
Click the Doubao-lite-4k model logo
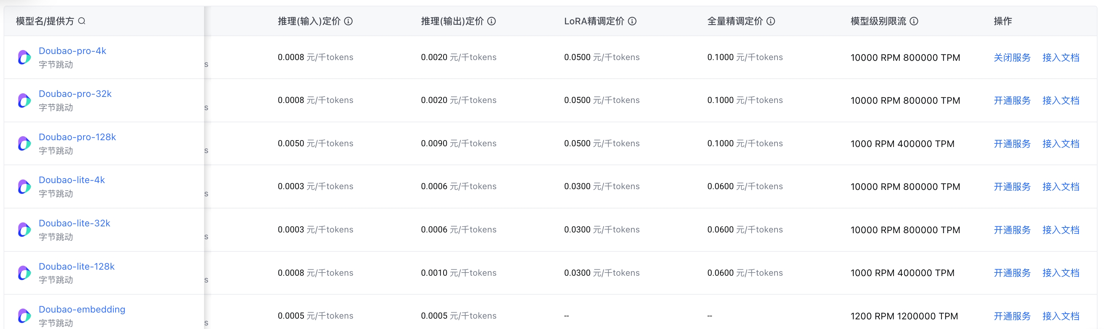tap(24, 186)
